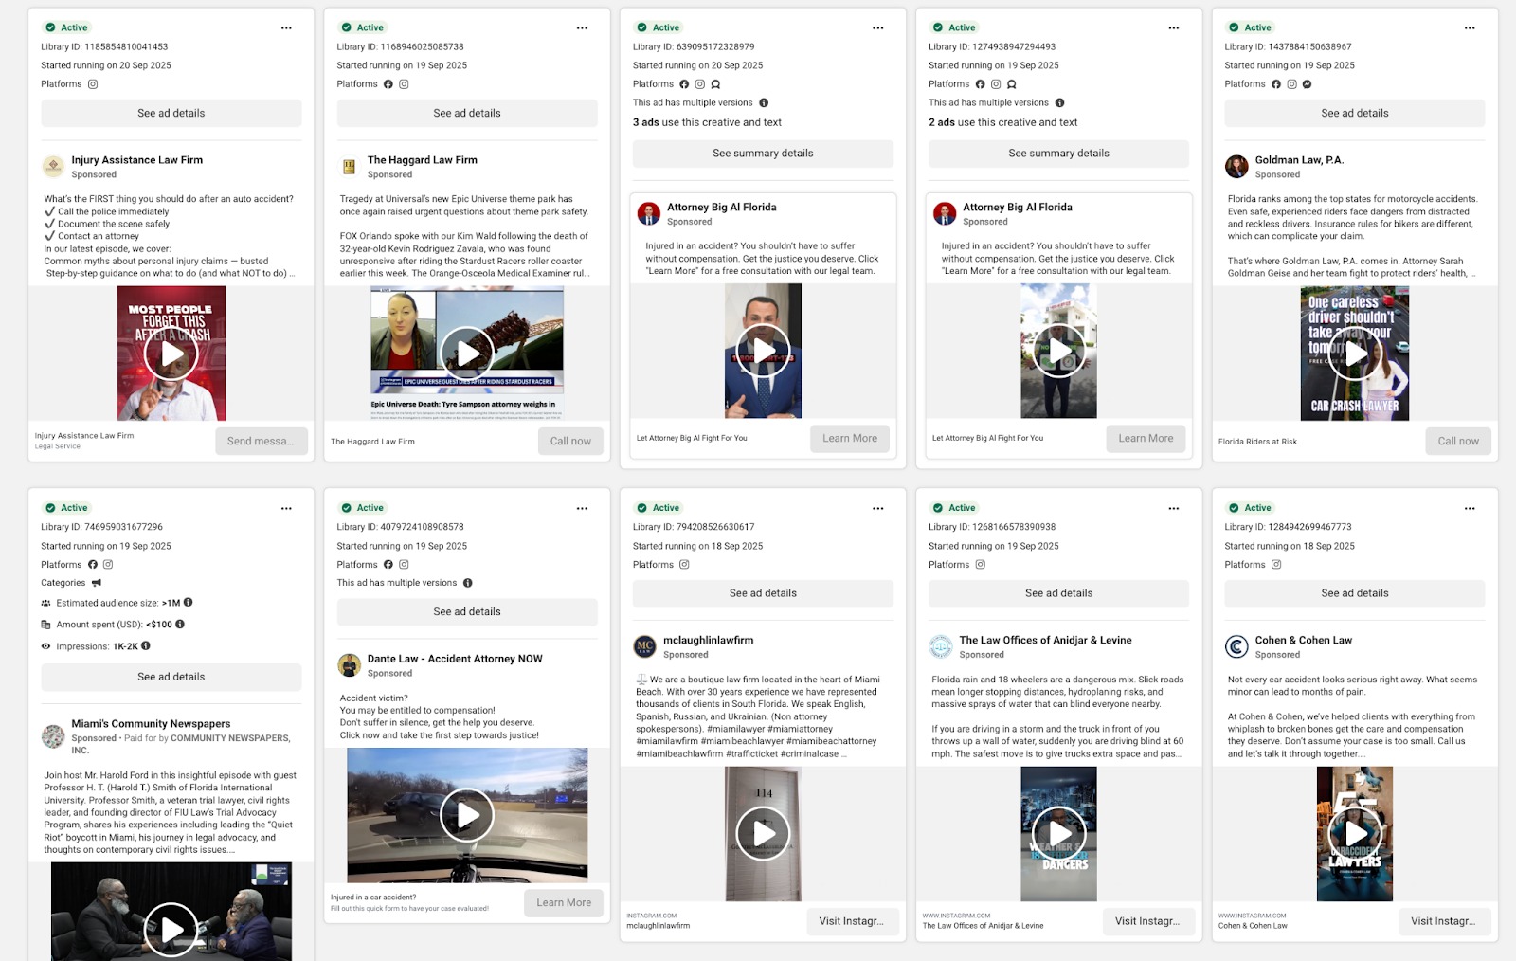Click the info icon beside Estimated audience size
Screen dimensions: 1516x961
pyautogui.click(x=189, y=603)
